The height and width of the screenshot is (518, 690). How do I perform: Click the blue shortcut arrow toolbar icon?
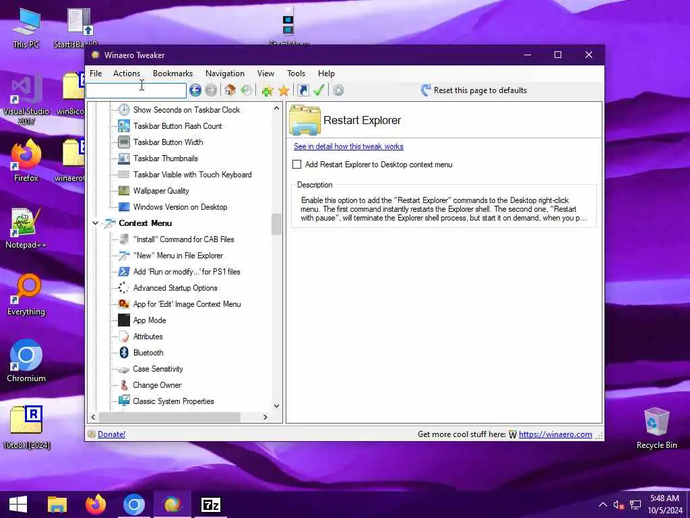click(303, 90)
